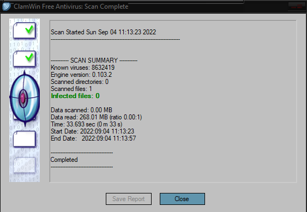
Task: Click the "Data read: 268.01 MB" line
Action: click(x=97, y=117)
